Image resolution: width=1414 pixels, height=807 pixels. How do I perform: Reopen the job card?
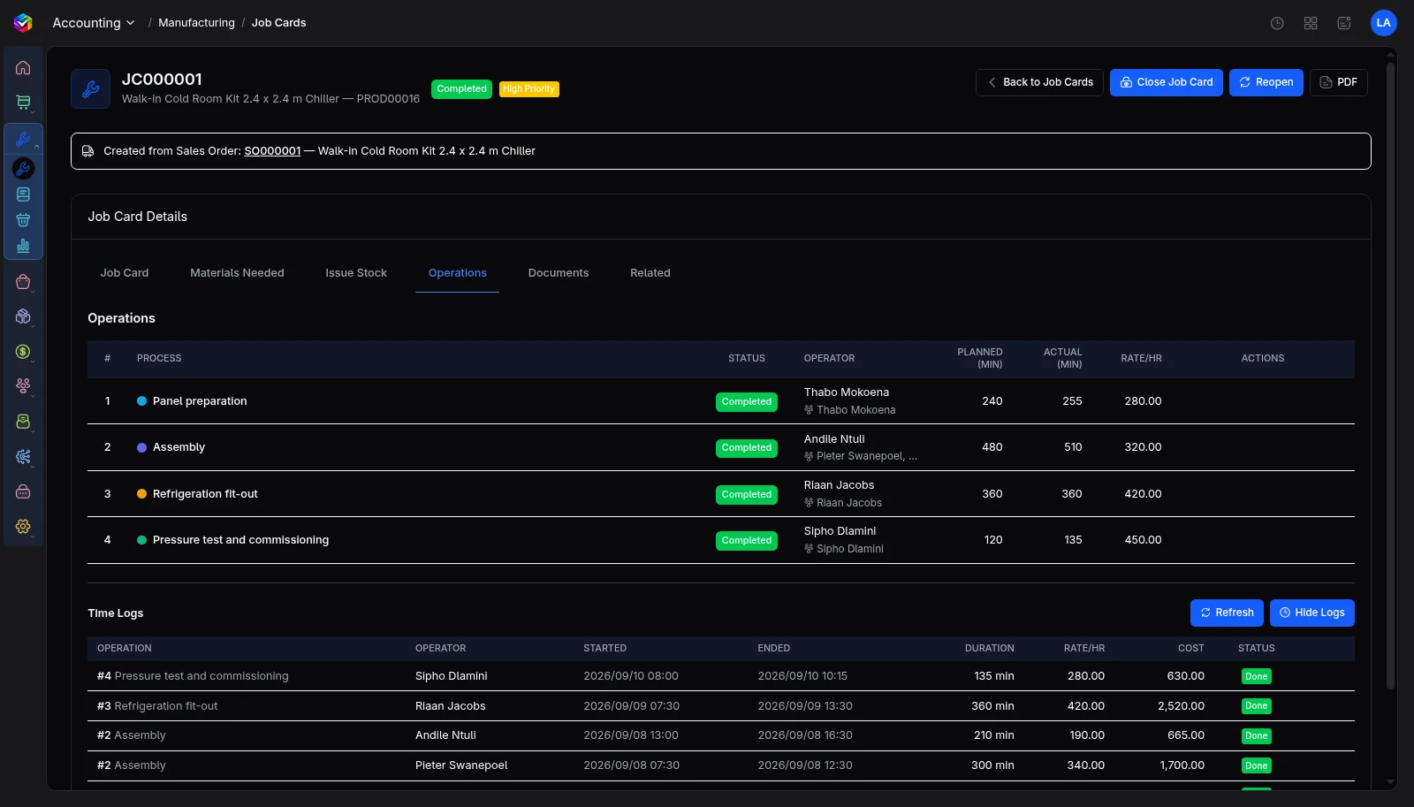click(x=1266, y=82)
